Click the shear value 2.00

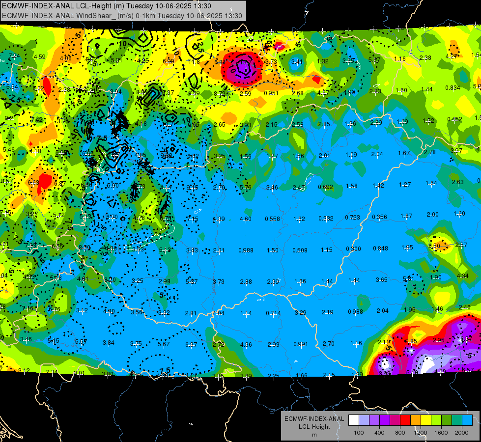click(x=432, y=215)
